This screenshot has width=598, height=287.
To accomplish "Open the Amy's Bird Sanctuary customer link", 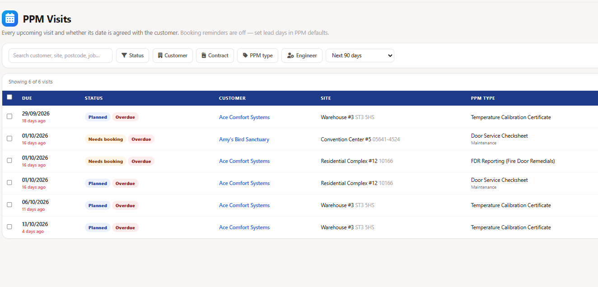I will (x=244, y=139).
